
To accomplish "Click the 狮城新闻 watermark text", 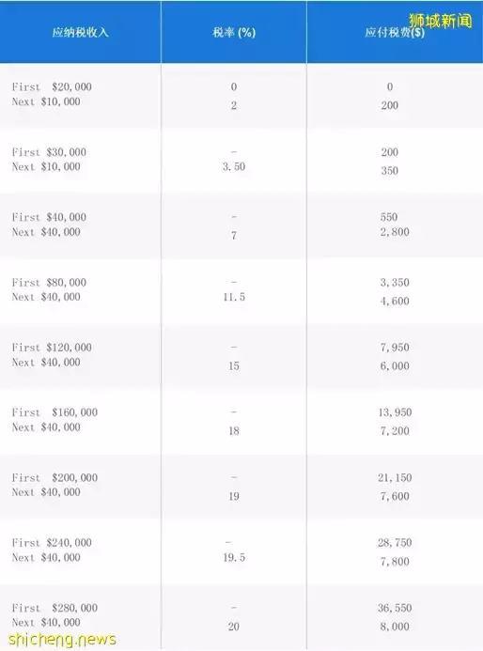I will click(441, 21).
